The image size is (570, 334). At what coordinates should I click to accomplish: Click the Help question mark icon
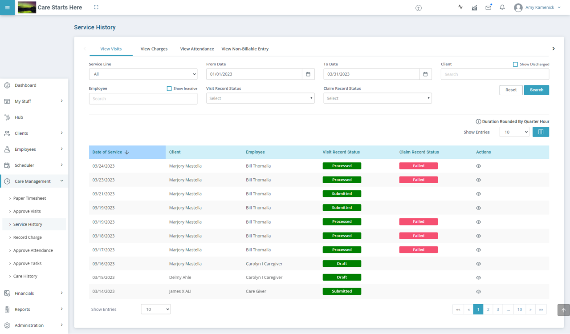point(418,8)
